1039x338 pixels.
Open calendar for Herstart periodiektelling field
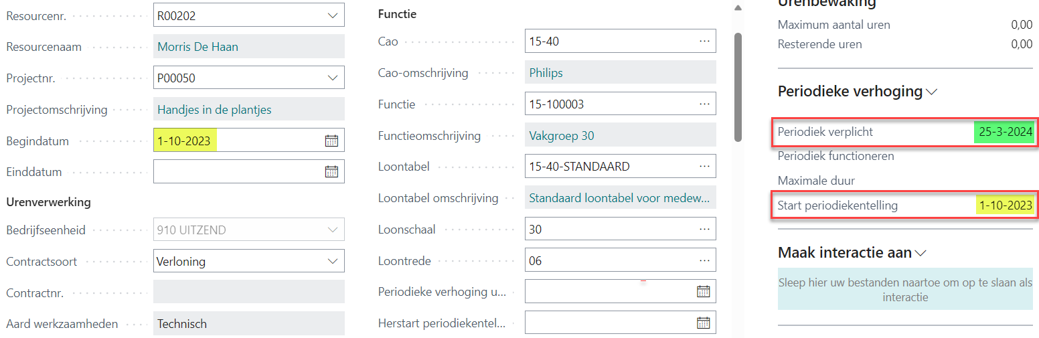[x=703, y=323]
